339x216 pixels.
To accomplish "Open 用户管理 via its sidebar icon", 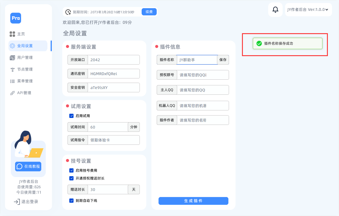I will [x=12, y=57].
